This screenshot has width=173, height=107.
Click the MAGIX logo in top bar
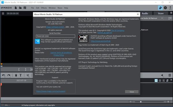click(6, 8)
